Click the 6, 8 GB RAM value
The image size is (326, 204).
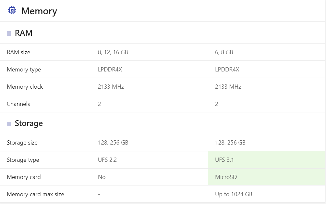224,52
